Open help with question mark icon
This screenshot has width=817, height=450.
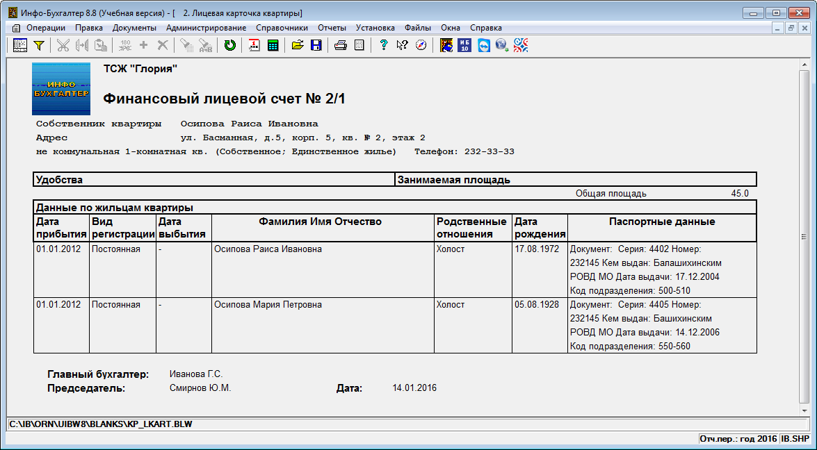coord(384,45)
